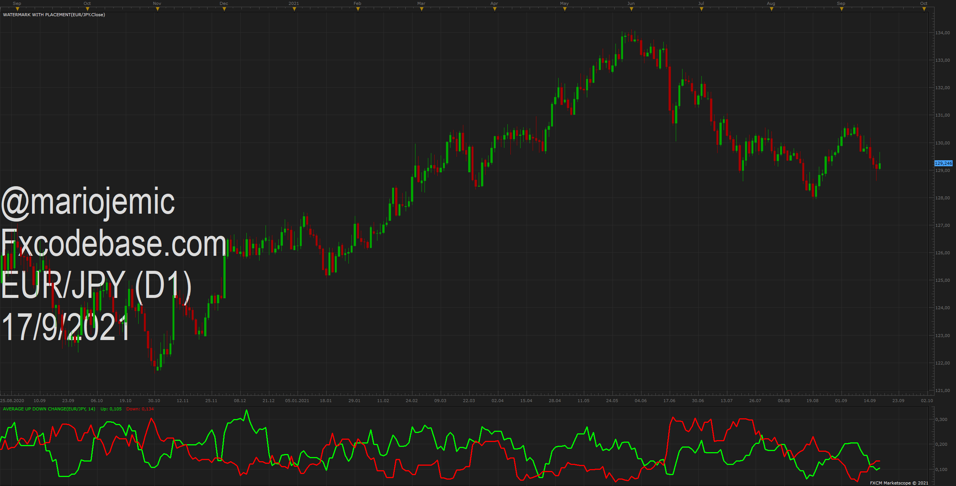Viewport: 956px width, 486px height.
Task: Click the green Up: 0,105 value
Action: pos(111,409)
